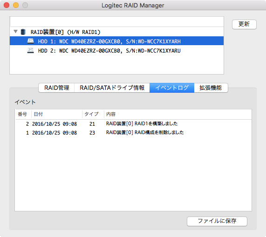This screenshot has width=266, height=237.
Task: Minimize the window with the yellow button
Action: coord(16,5)
